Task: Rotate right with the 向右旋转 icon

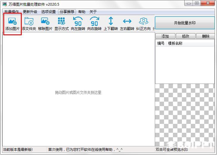Action: (94, 21)
